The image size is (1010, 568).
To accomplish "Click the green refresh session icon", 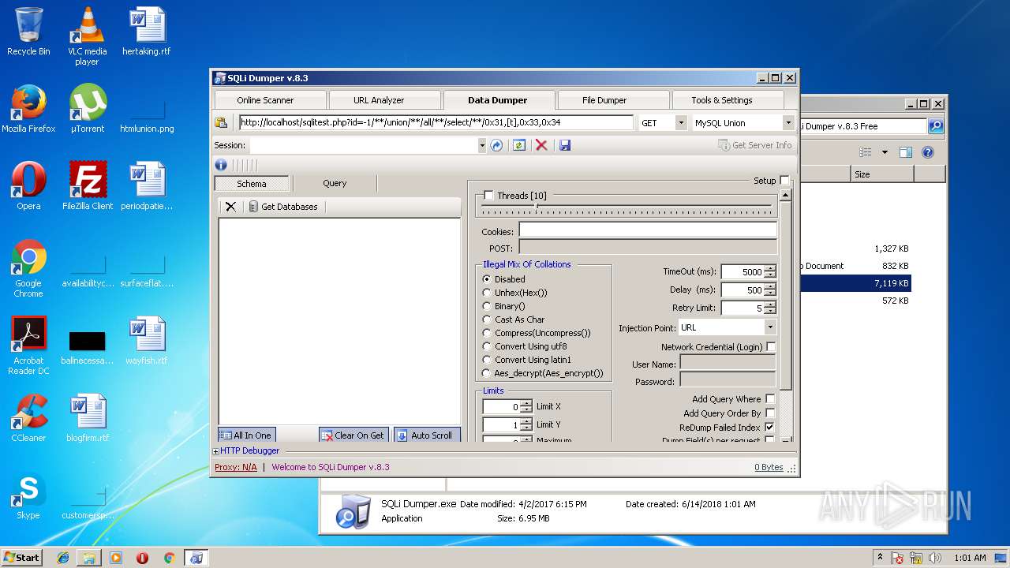I will [x=518, y=145].
